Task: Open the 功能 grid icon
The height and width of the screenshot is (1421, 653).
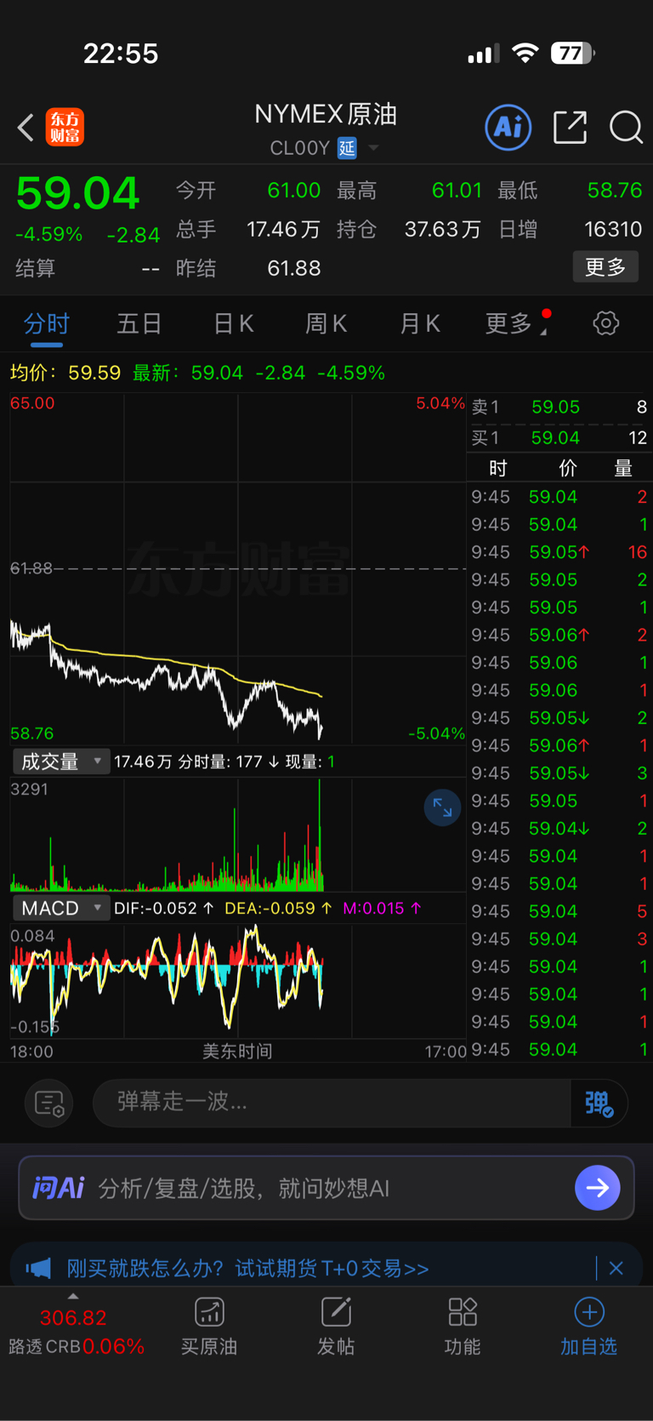Action: [463, 1312]
